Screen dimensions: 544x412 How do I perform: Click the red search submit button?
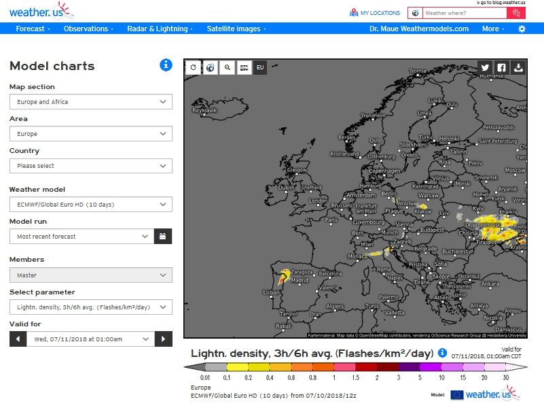516,13
